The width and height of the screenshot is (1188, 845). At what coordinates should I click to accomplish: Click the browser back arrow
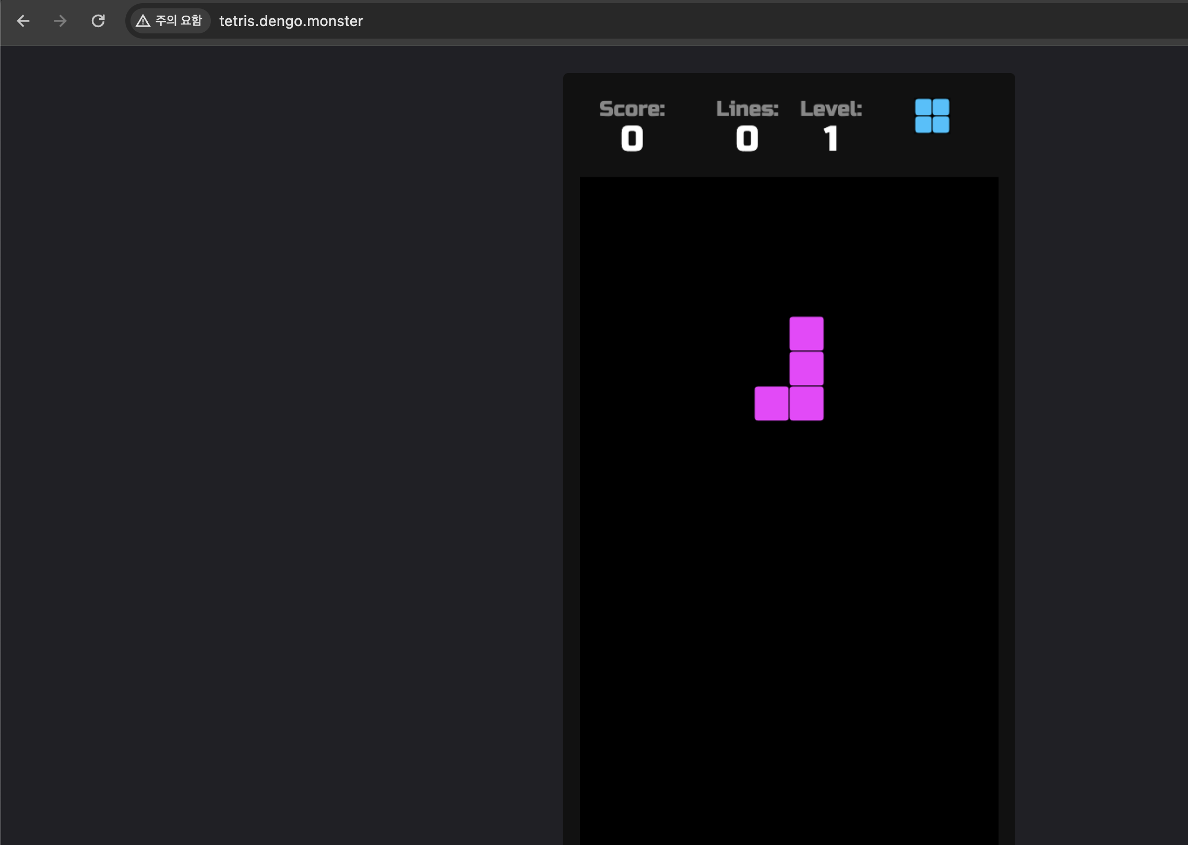23,21
